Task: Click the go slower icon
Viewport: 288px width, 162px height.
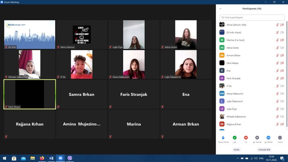Action: 257,138
